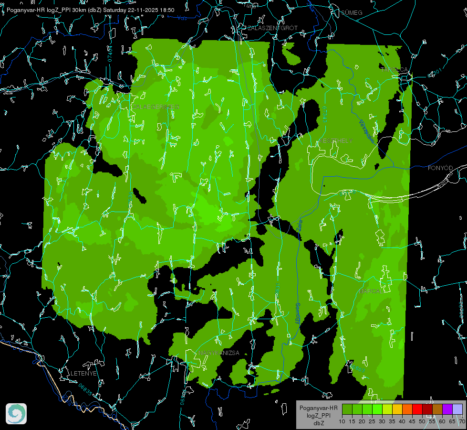Viewport: 467px width, 430px height.
Task: Select the 35–40 dBZ yellow swatch
Action: pos(397,409)
